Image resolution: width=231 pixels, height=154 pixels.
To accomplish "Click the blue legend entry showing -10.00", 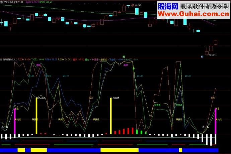I will pyautogui.click(x=115, y=59).
